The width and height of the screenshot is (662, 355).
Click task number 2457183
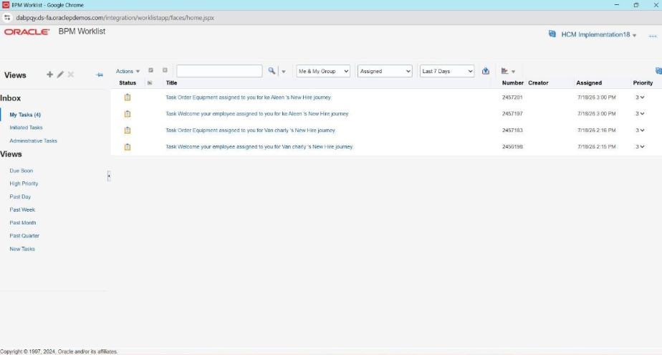tap(512, 131)
